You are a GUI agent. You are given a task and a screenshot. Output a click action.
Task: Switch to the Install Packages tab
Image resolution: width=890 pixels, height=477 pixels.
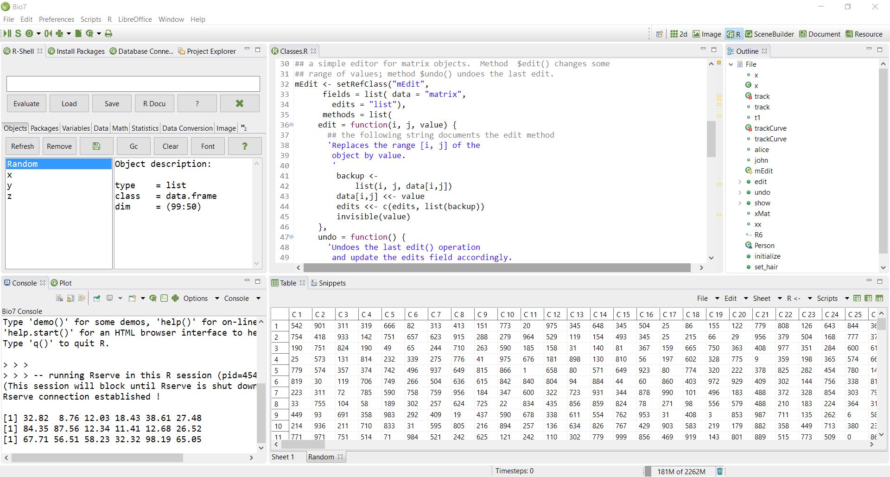pyautogui.click(x=76, y=51)
